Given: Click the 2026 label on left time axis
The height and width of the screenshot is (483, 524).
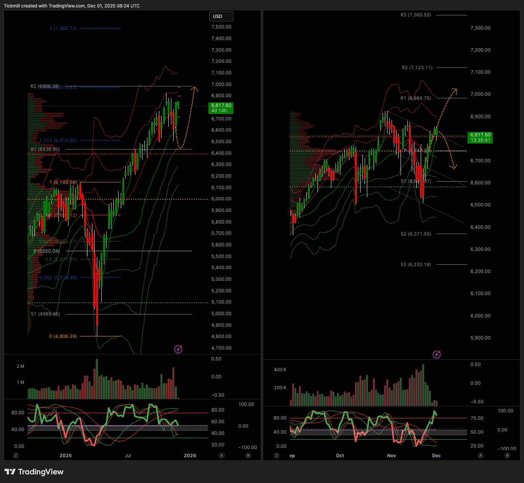Looking at the screenshot, I should 190,455.
